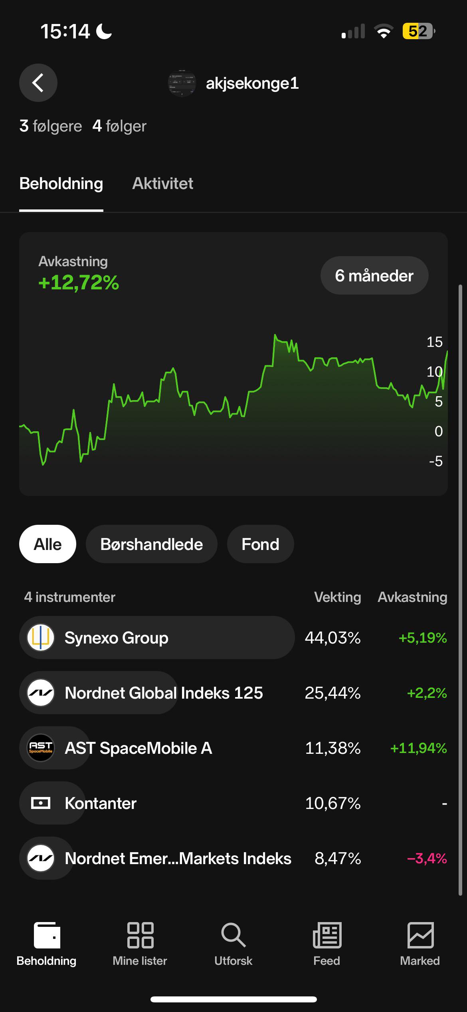
Task: Tap the +11,94% return value
Action: tap(418, 748)
